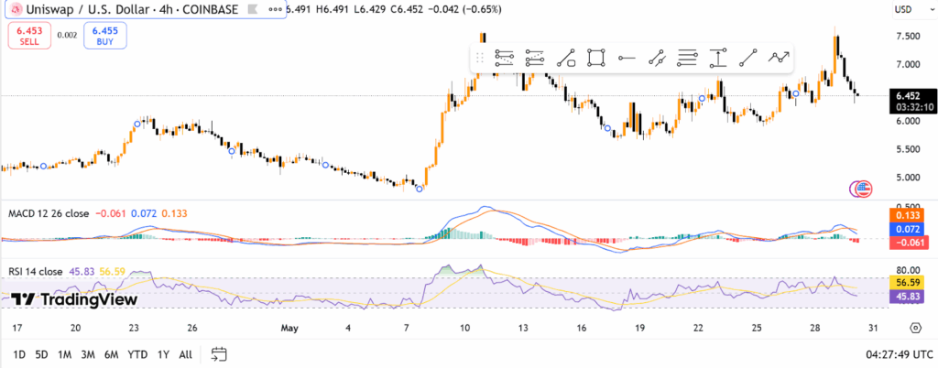Select the 1D time range
The height and width of the screenshot is (368, 938).
coord(19,354)
